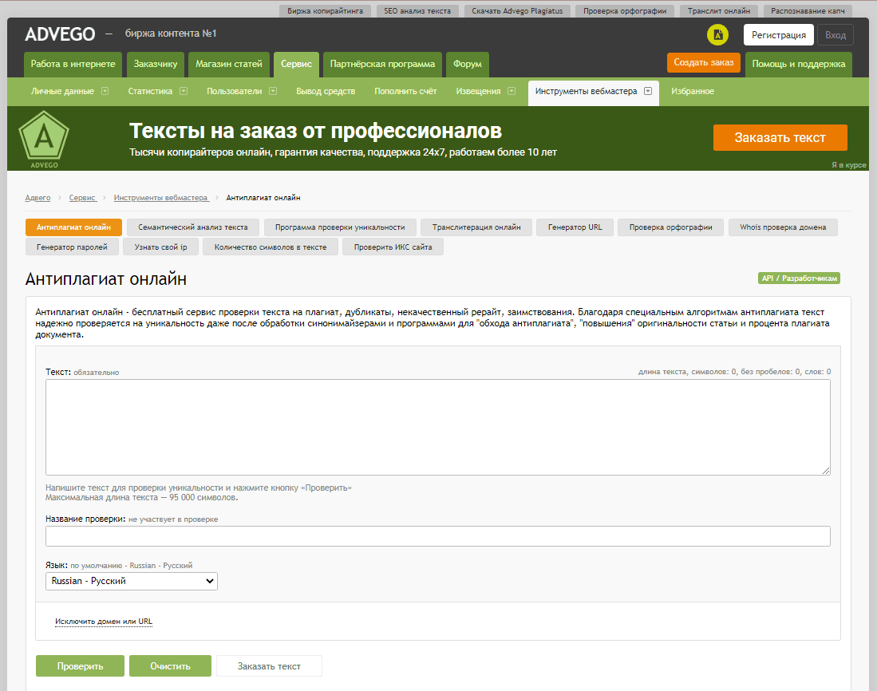
Task: Click the Сервис breadcrumb link
Action: pyautogui.click(x=82, y=198)
